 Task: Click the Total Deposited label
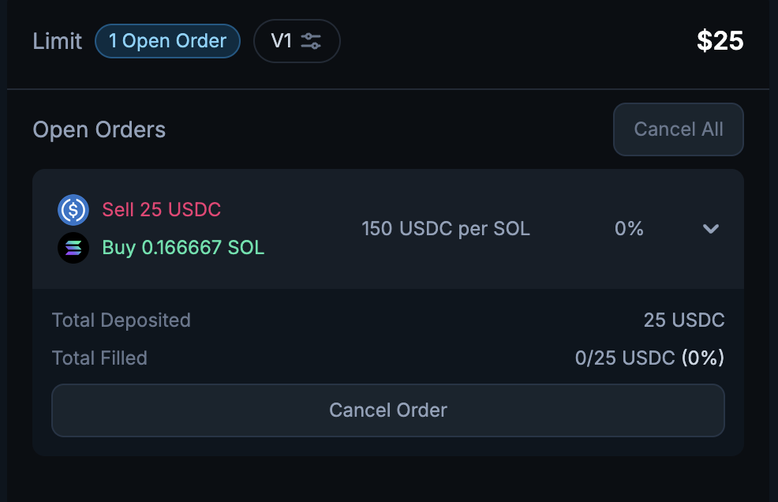122,320
